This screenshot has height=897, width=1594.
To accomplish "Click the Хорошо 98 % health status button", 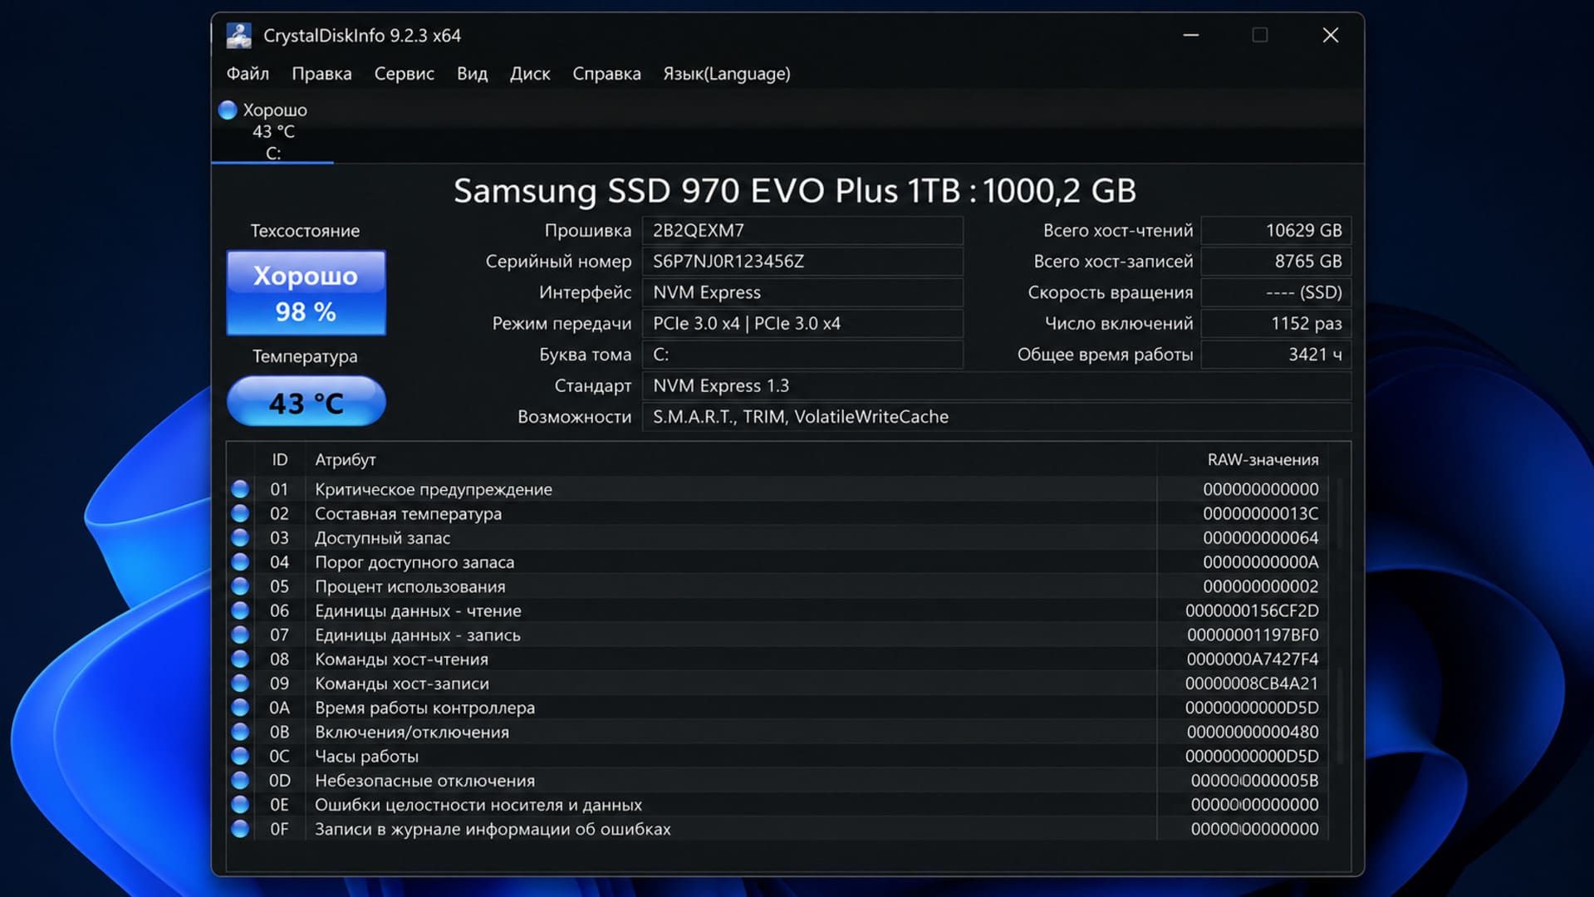I will coord(306,293).
